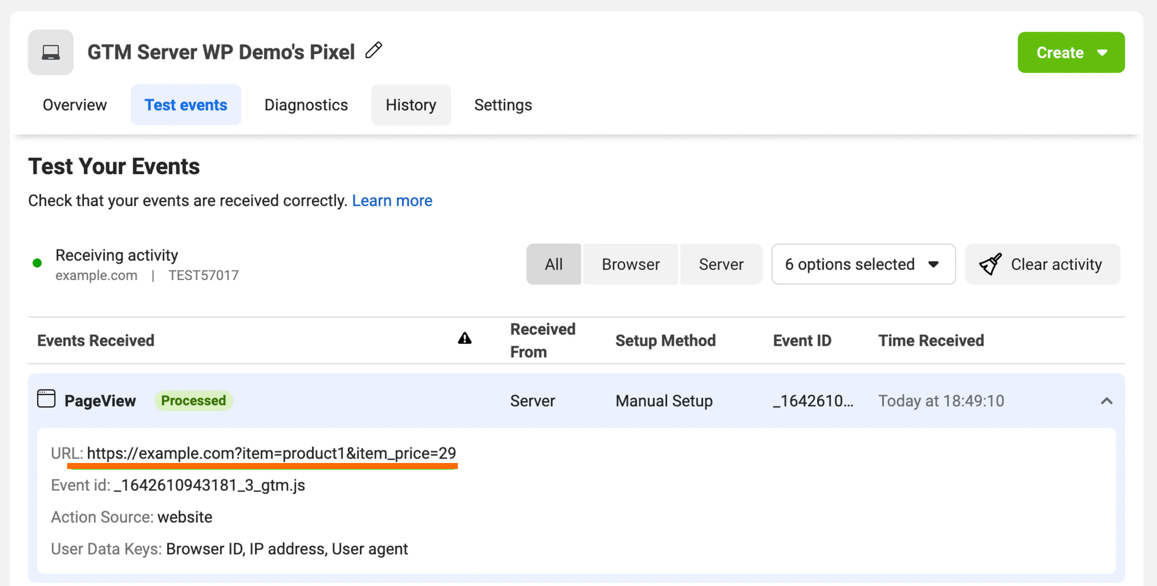Click the Events Received column header

click(x=96, y=340)
